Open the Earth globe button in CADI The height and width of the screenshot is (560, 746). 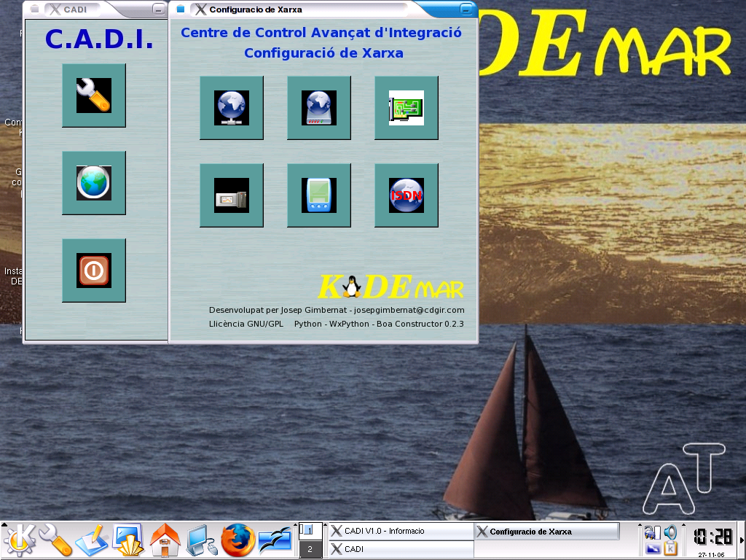pyautogui.click(x=94, y=183)
